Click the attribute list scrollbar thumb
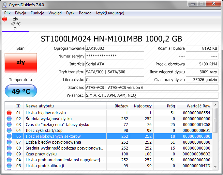Image resolution: width=223 pixels, height=175 pixels. (215, 120)
